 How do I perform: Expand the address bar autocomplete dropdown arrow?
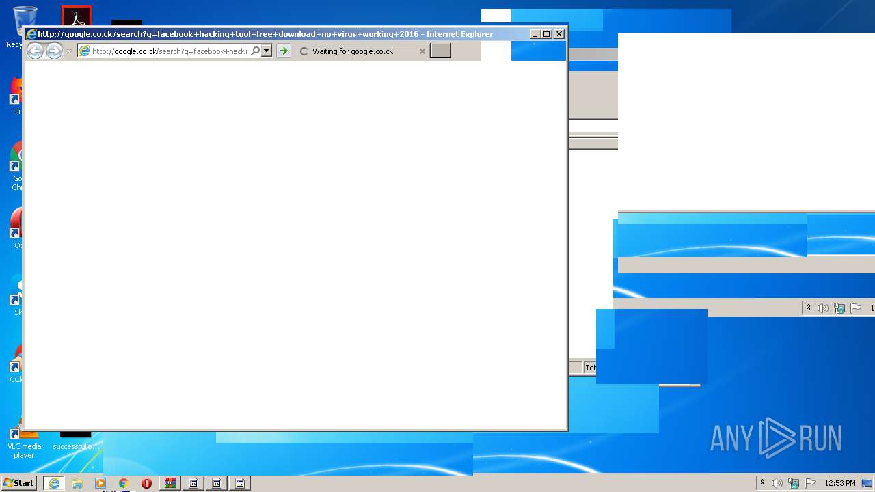click(x=267, y=51)
